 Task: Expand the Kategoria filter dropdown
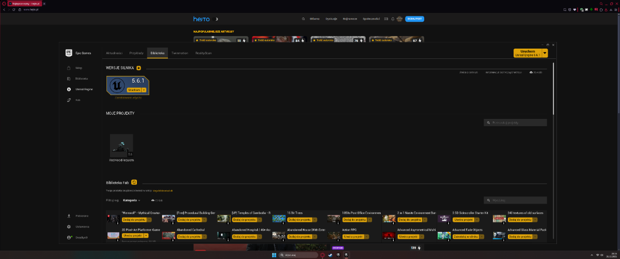(132, 200)
